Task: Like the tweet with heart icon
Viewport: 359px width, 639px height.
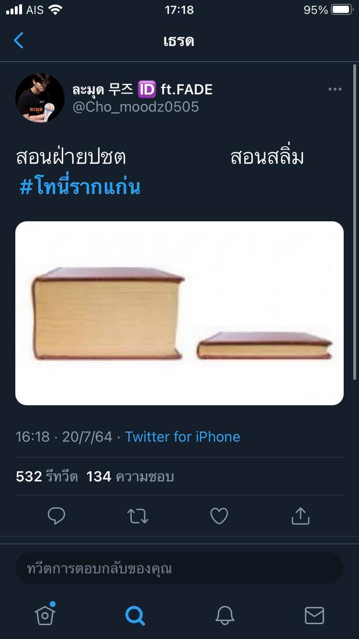Action: [x=219, y=516]
